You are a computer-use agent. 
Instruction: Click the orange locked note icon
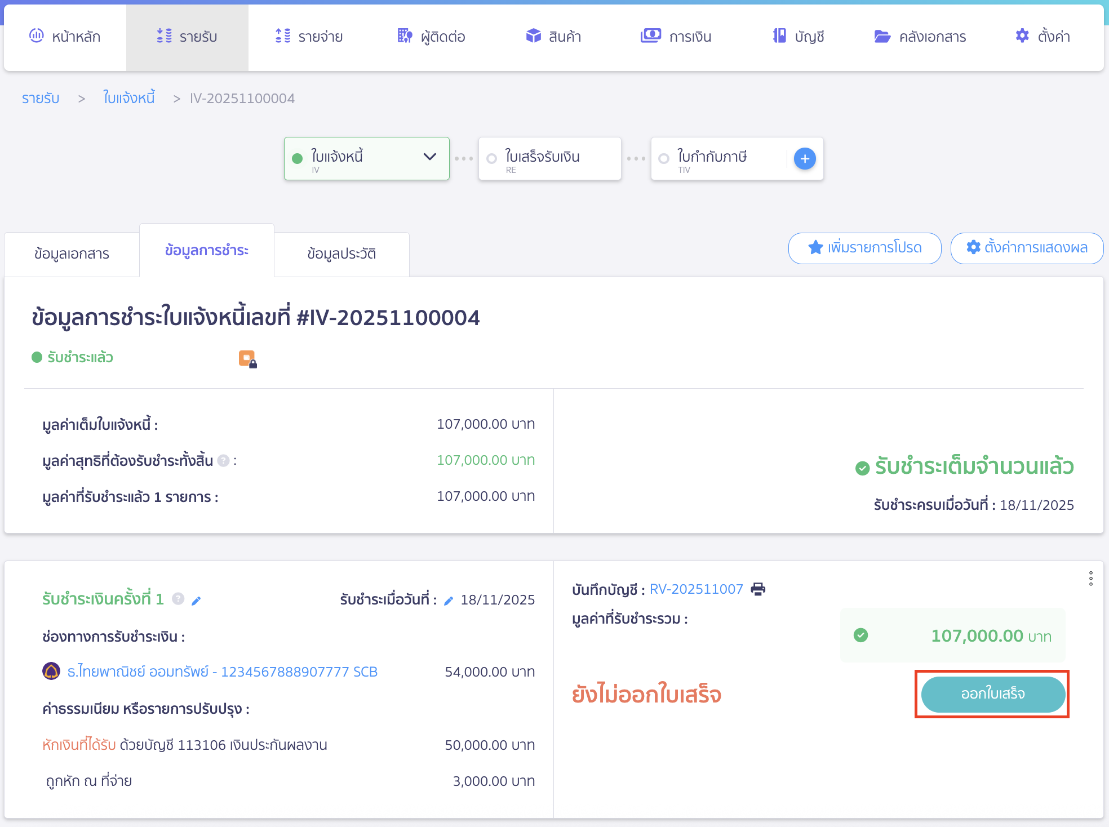pyautogui.click(x=247, y=359)
